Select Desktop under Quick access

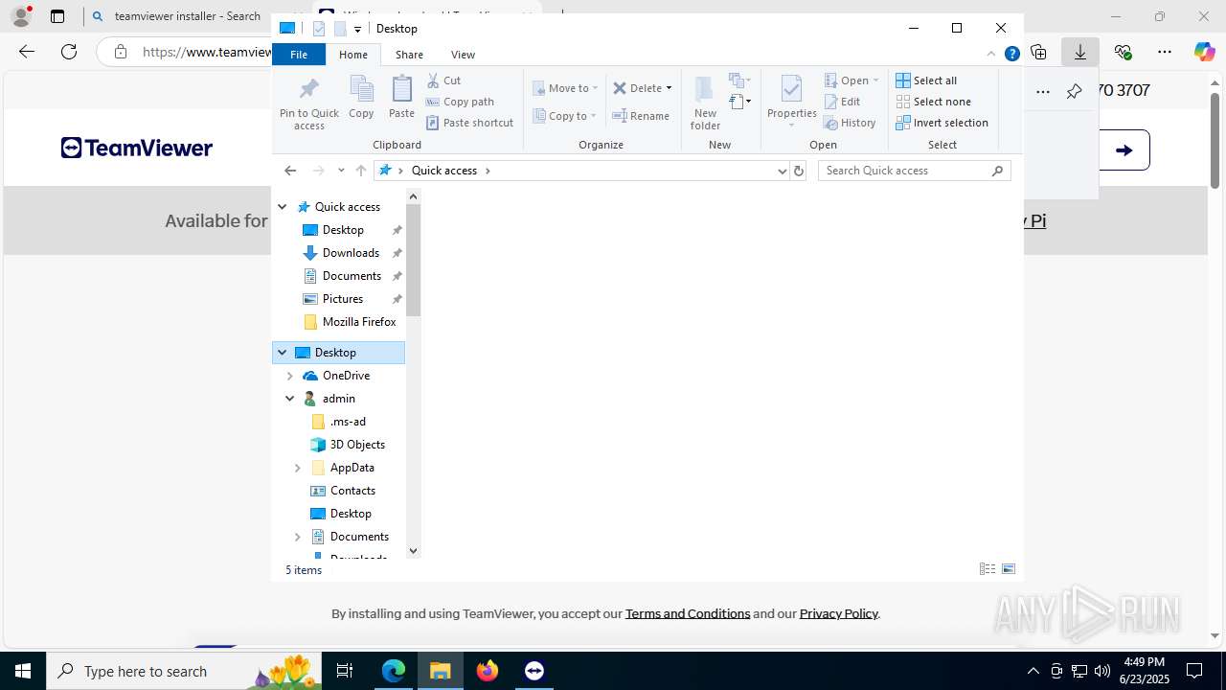[343, 230]
